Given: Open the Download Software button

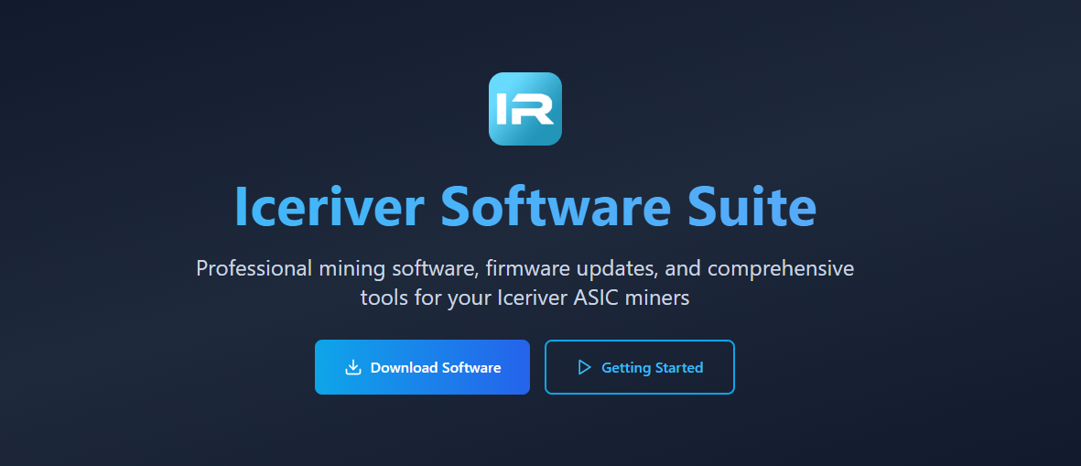Looking at the screenshot, I should click(x=422, y=367).
